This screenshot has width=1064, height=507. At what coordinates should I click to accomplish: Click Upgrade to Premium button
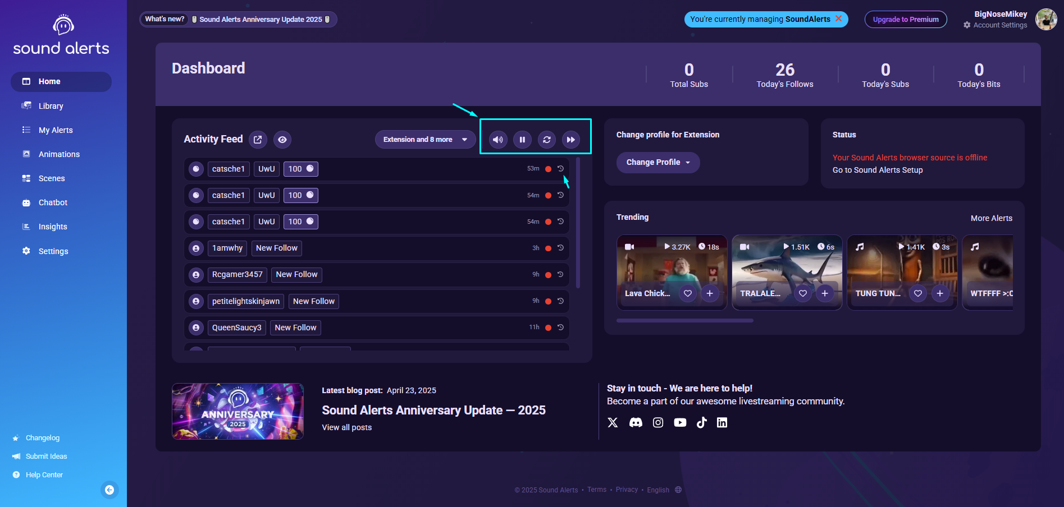[x=906, y=19]
